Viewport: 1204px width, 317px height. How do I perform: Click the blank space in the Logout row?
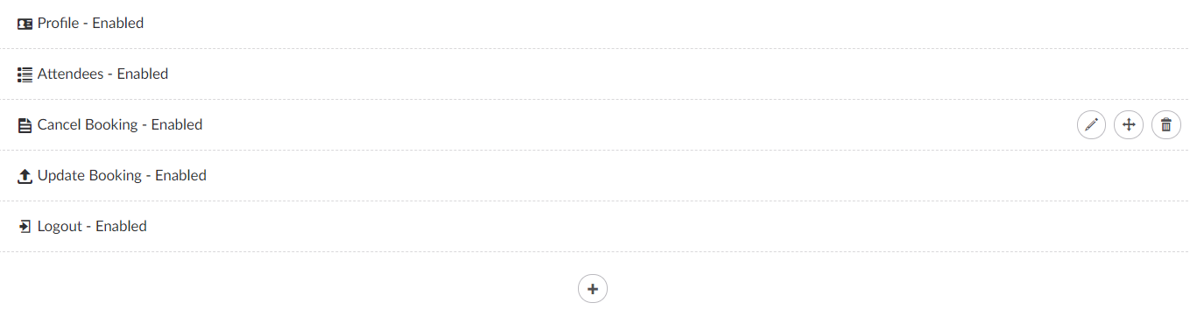[665, 227]
